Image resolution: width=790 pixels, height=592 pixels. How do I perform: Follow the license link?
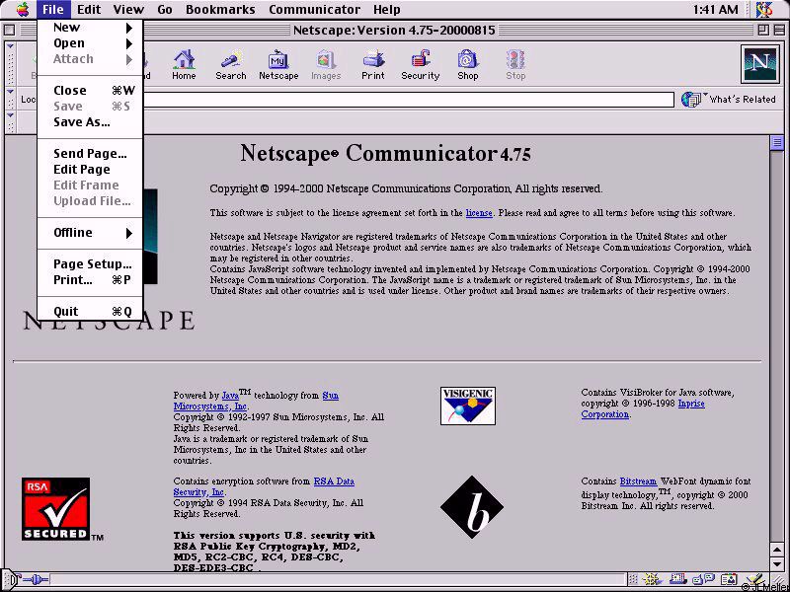[x=479, y=213]
